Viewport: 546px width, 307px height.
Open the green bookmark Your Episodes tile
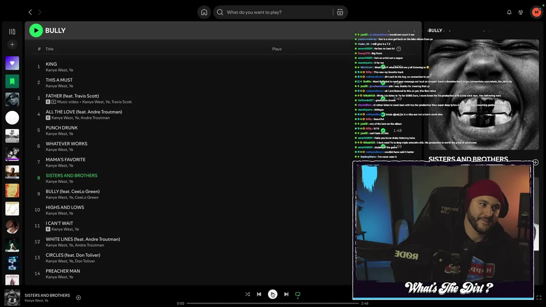click(12, 81)
